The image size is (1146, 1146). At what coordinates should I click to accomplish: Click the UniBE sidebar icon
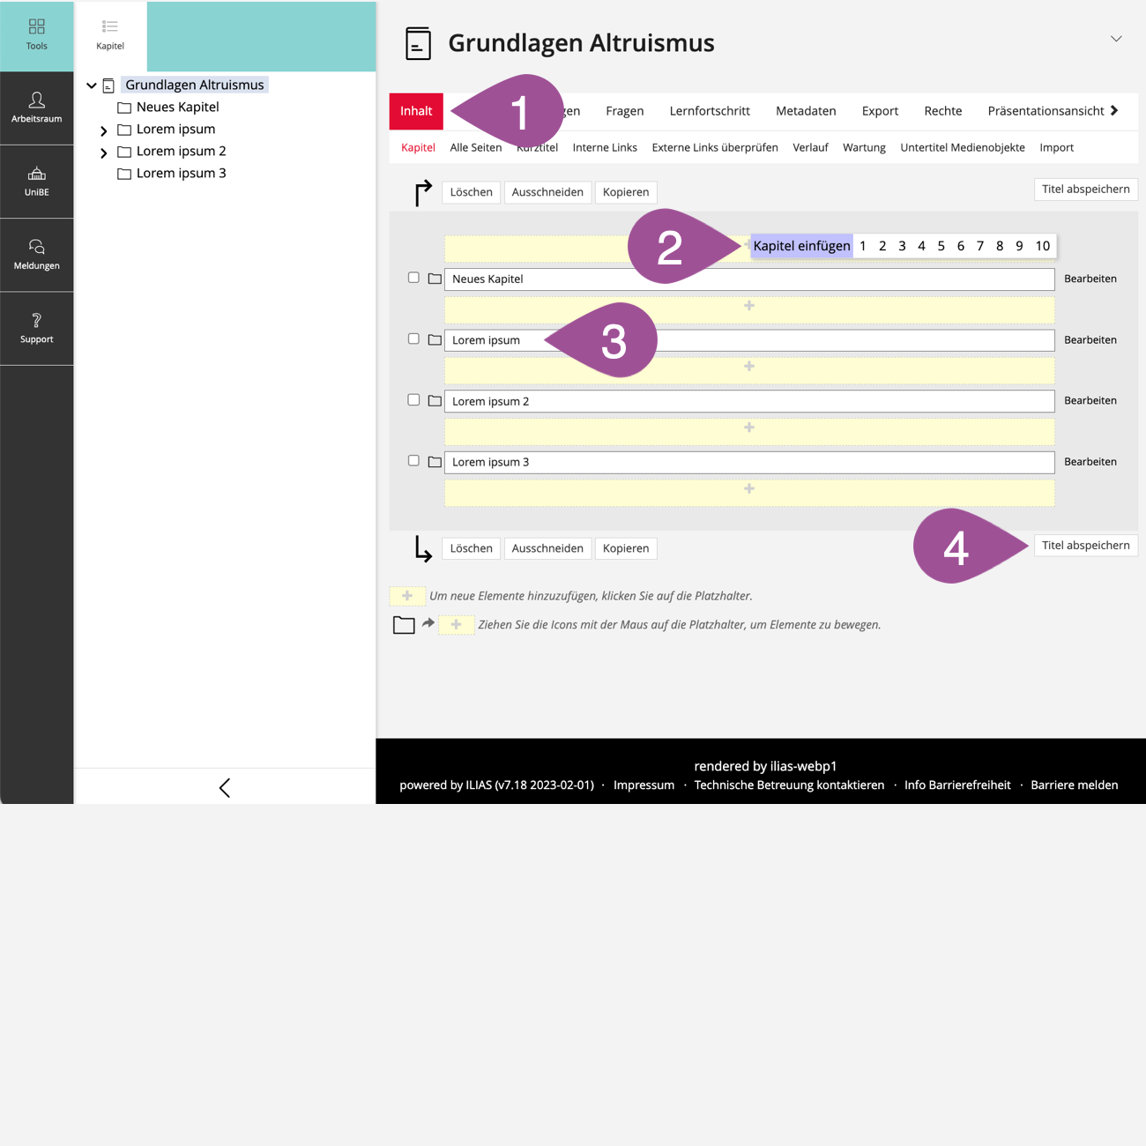[36, 181]
